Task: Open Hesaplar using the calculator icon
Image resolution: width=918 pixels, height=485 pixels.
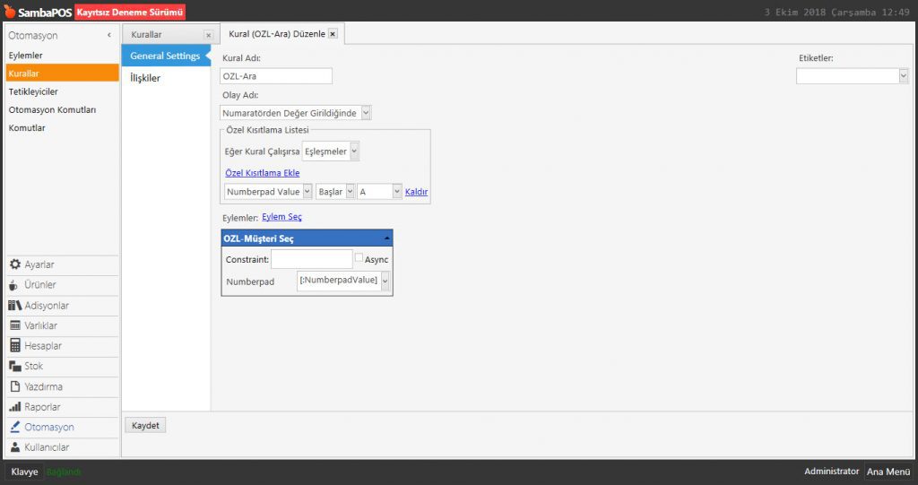Action: 15,346
